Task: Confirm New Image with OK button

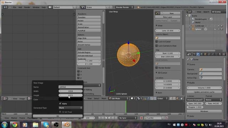Action: pyautogui.click(x=58, y=116)
